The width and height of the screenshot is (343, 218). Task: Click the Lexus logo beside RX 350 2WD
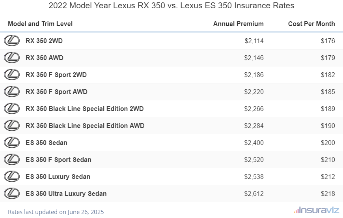click(x=12, y=41)
